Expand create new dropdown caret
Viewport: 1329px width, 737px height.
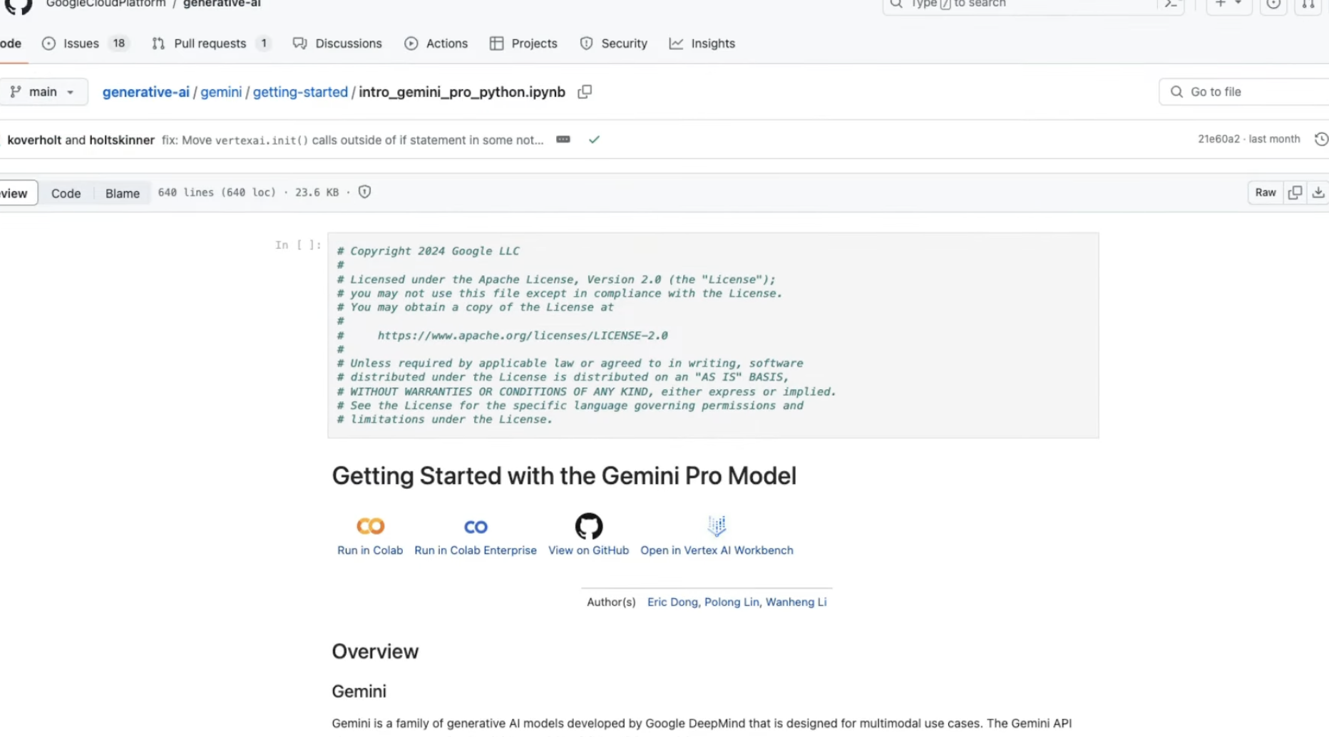click(1238, 4)
